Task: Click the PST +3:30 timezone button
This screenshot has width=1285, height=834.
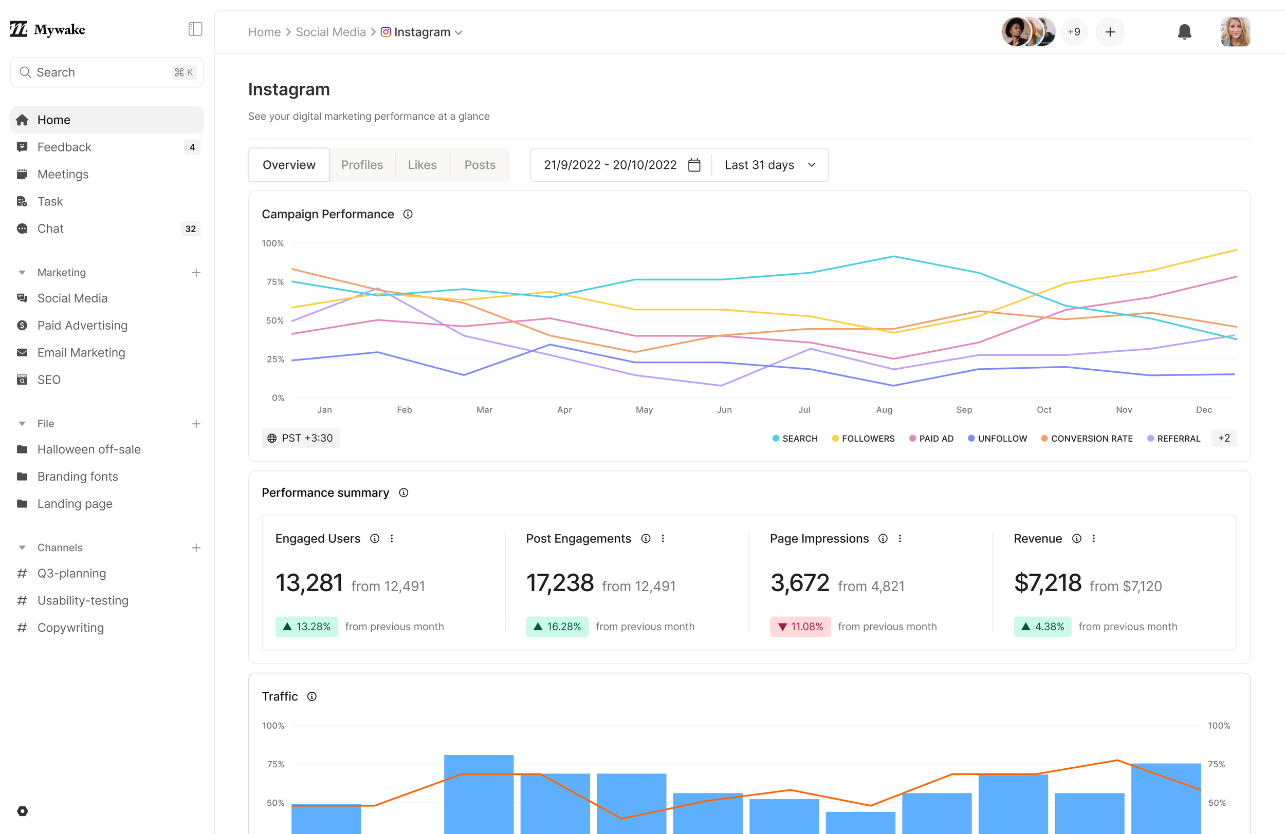Action: pyautogui.click(x=301, y=438)
